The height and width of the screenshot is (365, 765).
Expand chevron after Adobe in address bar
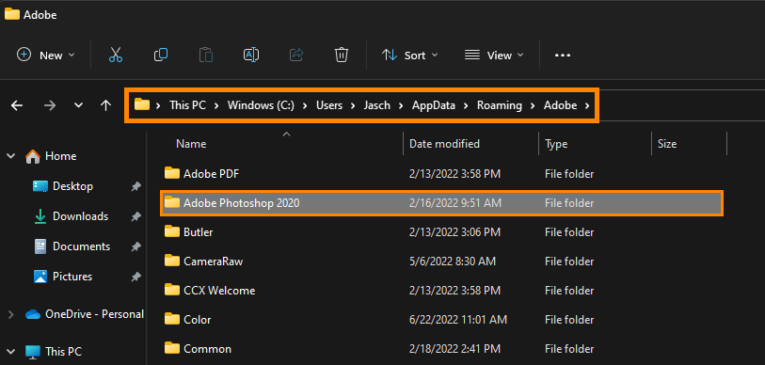point(587,105)
